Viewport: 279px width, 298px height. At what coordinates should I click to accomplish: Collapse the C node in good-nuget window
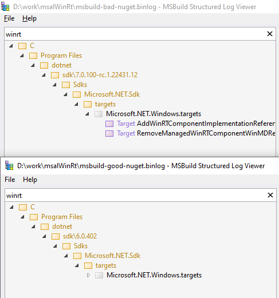(x=12, y=207)
